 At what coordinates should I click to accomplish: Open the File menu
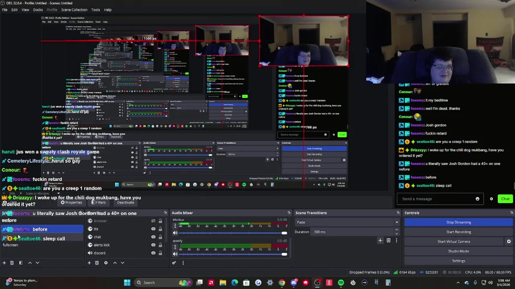pos(5,10)
